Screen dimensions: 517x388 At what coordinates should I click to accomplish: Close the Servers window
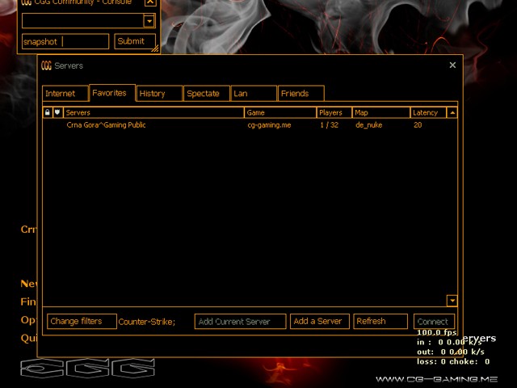tap(452, 65)
